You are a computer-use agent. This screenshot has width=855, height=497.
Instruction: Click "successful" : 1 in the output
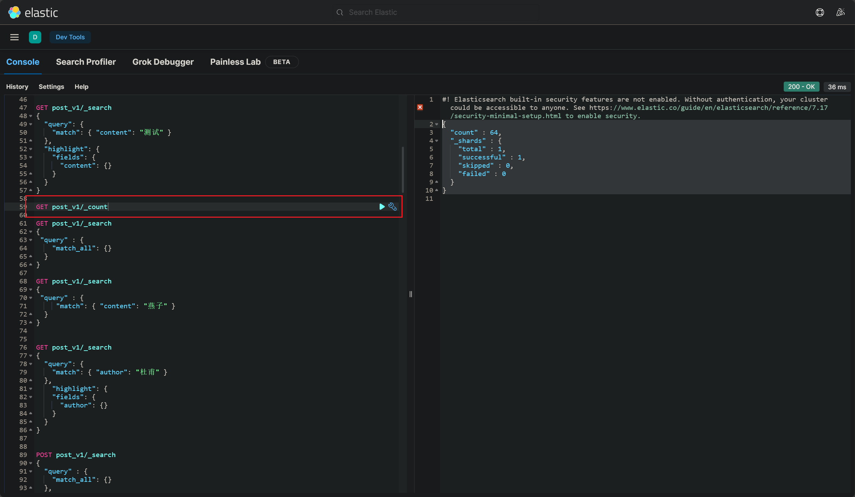pos(491,157)
